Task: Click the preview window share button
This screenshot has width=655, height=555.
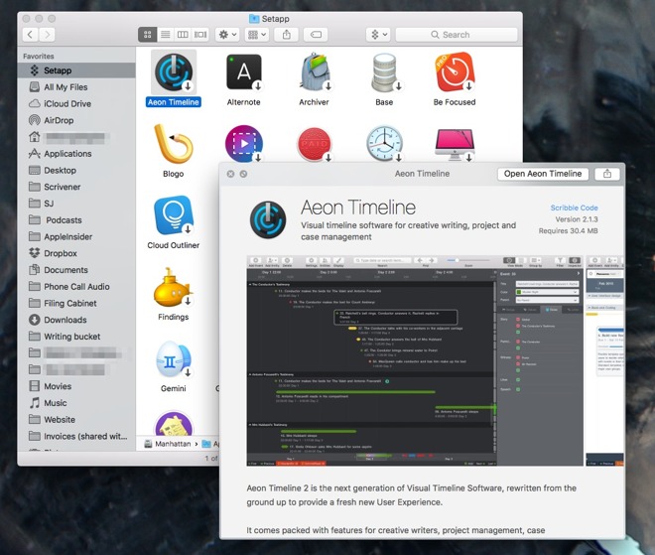Action: click(607, 174)
